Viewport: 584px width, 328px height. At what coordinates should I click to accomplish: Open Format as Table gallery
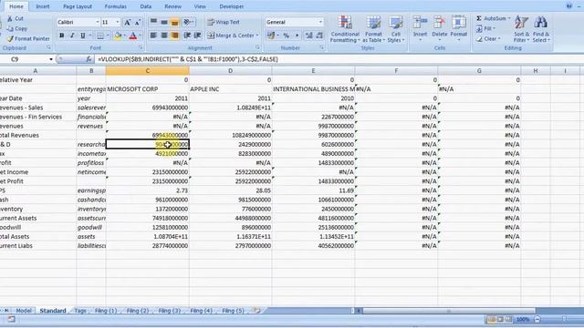point(373,29)
